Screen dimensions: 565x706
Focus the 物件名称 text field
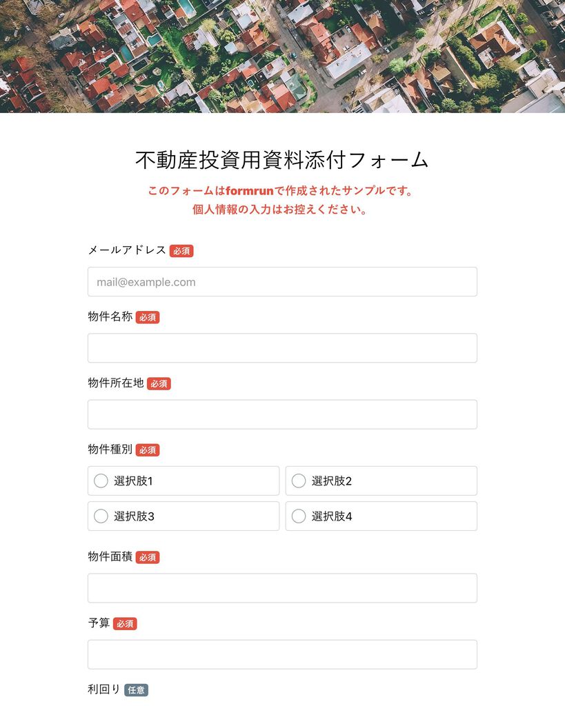(282, 348)
